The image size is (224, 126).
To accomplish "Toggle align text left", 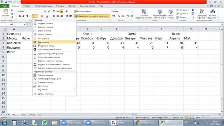I will pos(54,16).
